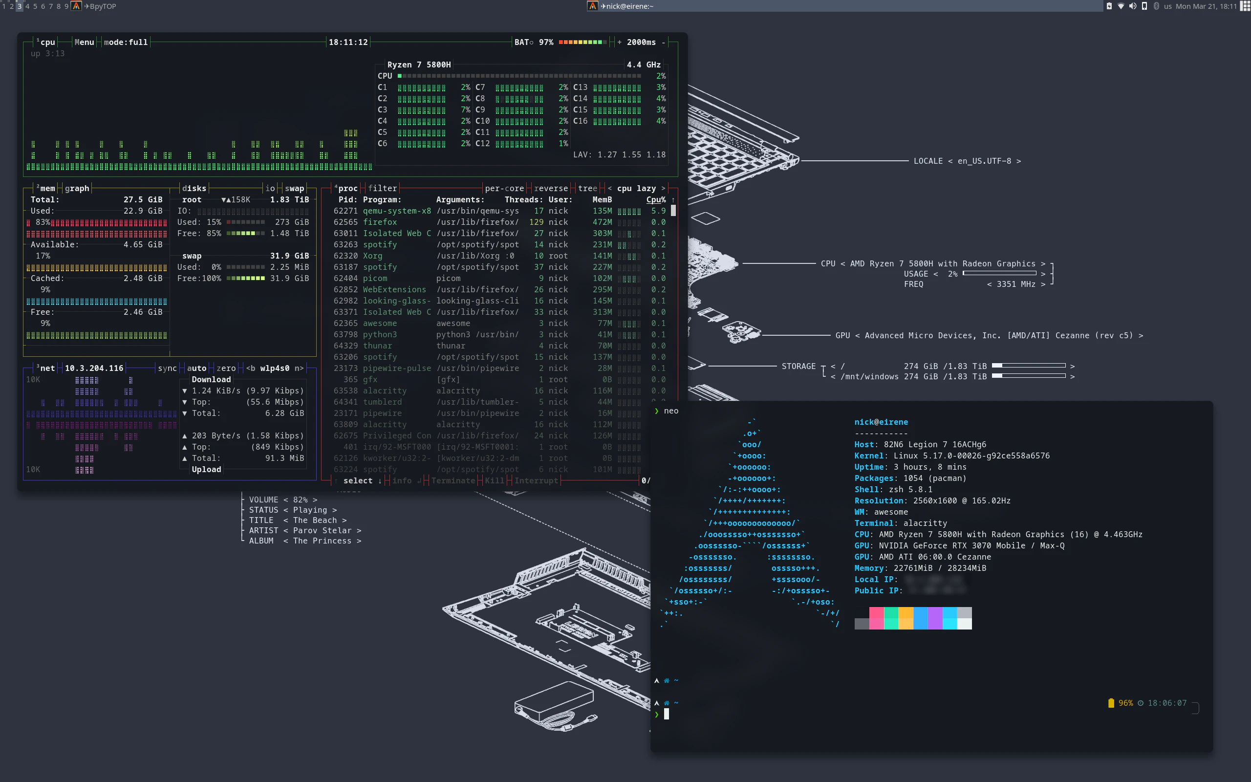1251x782 pixels.
Task: Click the volume speaker tray icon
Action: pyautogui.click(x=1133, y=6)
